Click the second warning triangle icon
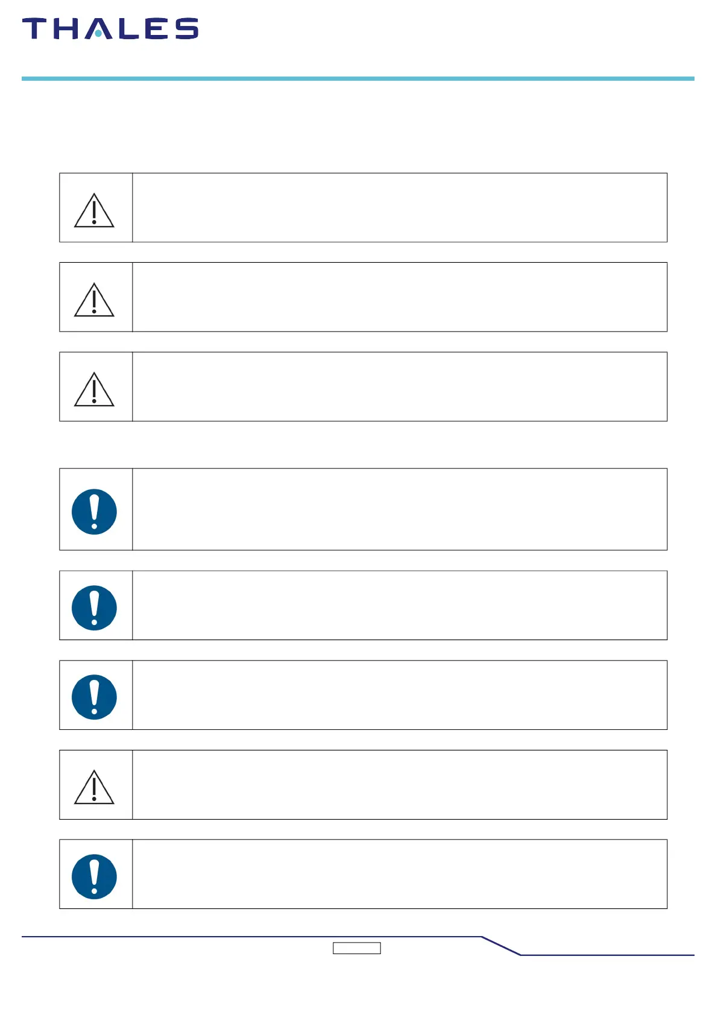 [94, 300]
